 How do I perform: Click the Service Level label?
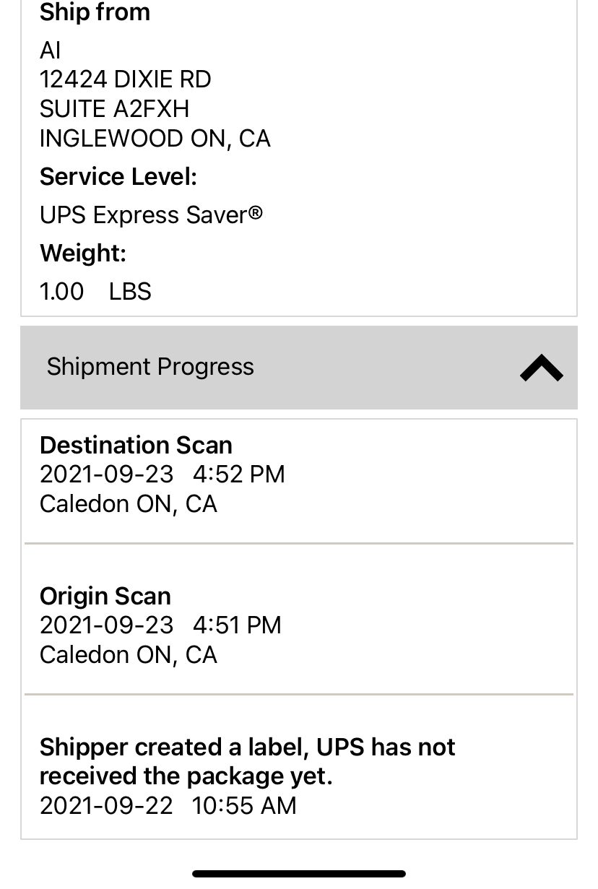click(118, 177)
